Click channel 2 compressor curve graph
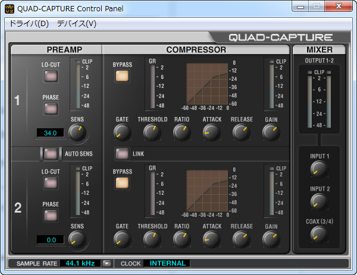 point(207,191)
